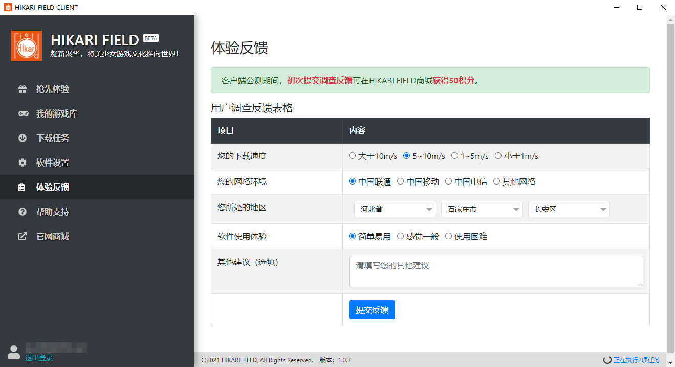Choose 中国移动 as network
675x367 pixels.
400,181
